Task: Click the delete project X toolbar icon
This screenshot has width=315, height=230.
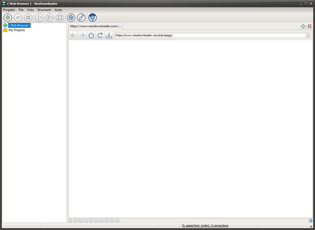Action: click(28, 18)
